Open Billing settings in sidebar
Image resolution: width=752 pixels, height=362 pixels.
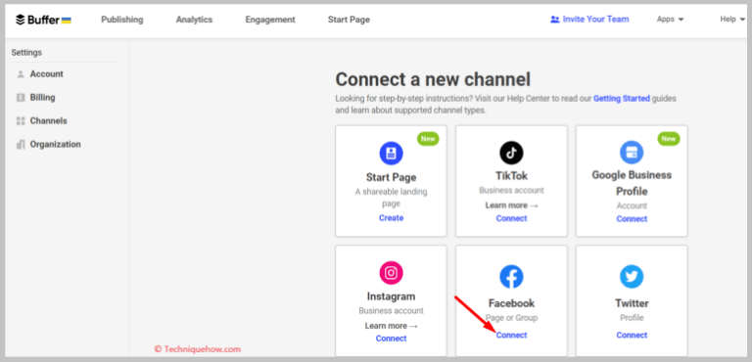pyautogui.click(x=43, y=97)
